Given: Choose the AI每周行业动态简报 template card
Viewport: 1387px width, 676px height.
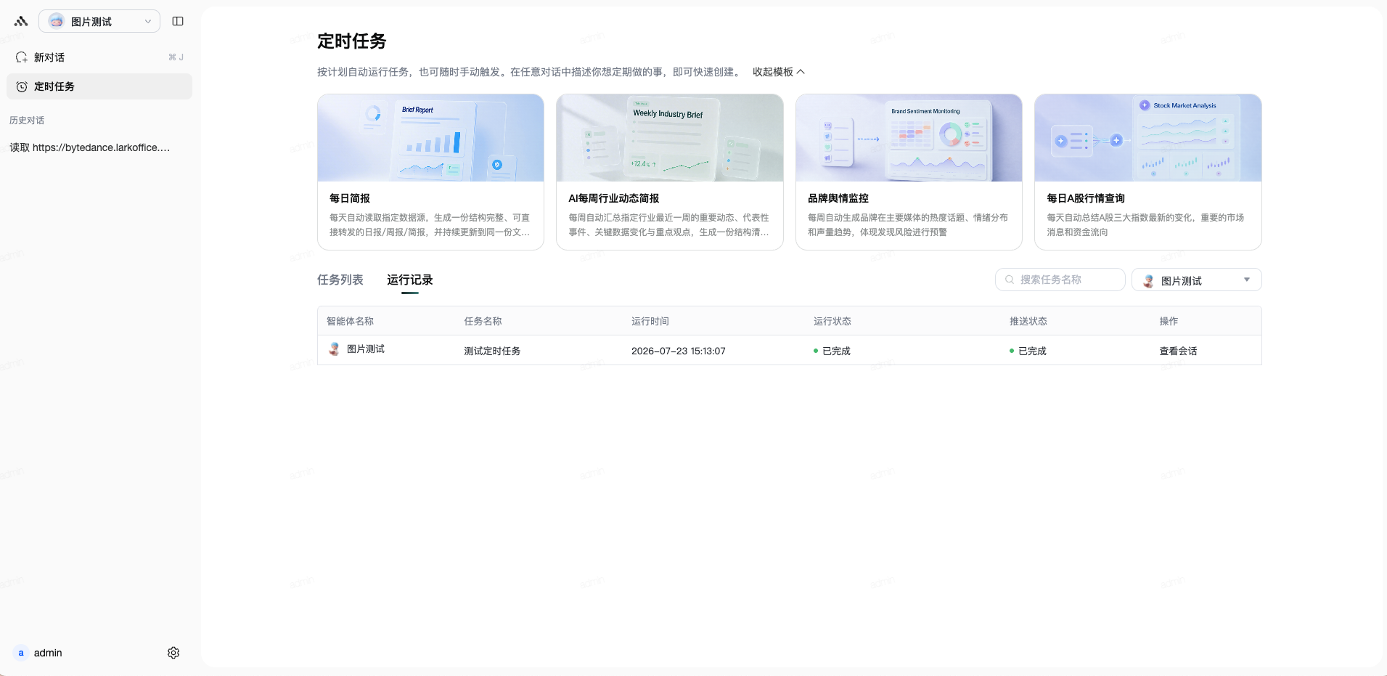Looking at the screenshot, I should coord(669,172).
